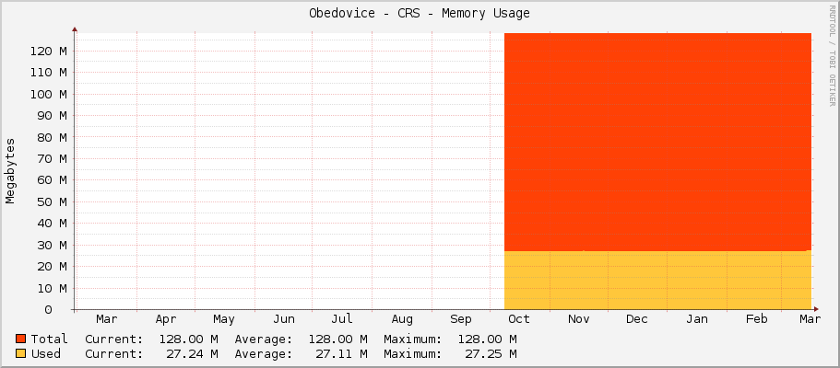Click the 'Apr' x-axis month label
Screen dimensions: 840x368
coord(166,319)
